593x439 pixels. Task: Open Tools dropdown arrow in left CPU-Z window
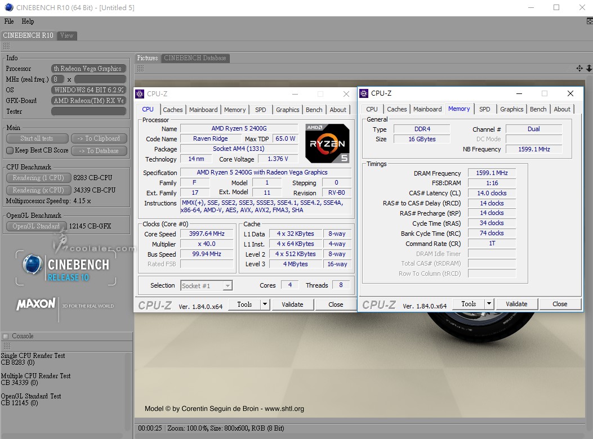tap(265, 304)
